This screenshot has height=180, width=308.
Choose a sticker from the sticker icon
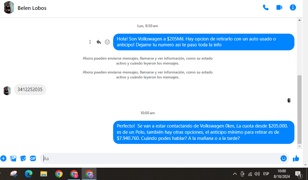(23, 158)
